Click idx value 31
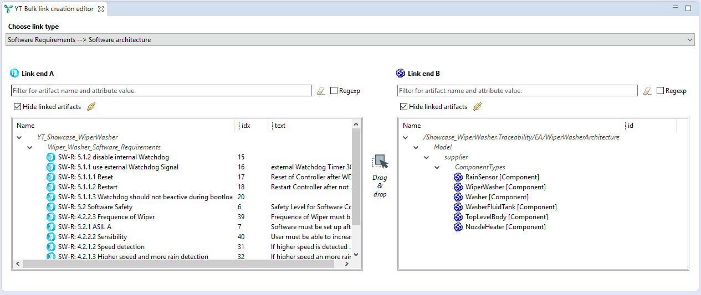The height and width of the screenshot is (295, 701). [x=241, y=247]
